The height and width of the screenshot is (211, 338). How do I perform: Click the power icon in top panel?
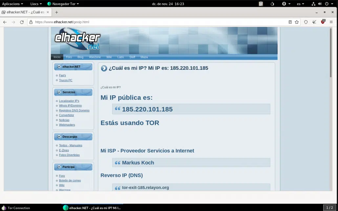327,4
